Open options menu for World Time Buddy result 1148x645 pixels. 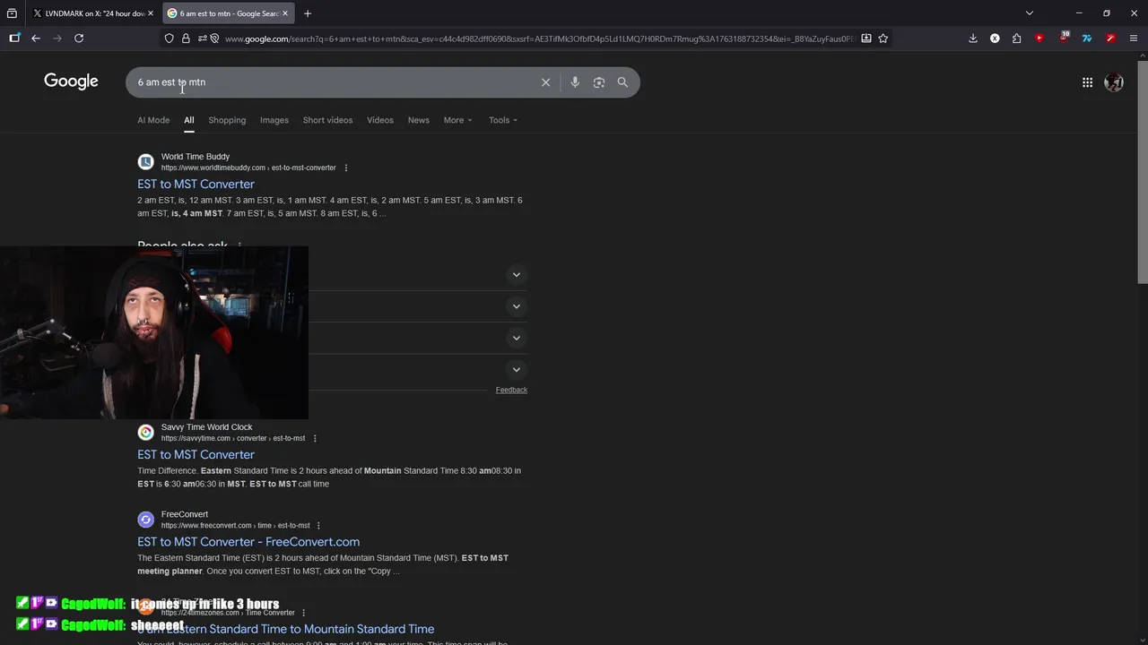[346, 168]
